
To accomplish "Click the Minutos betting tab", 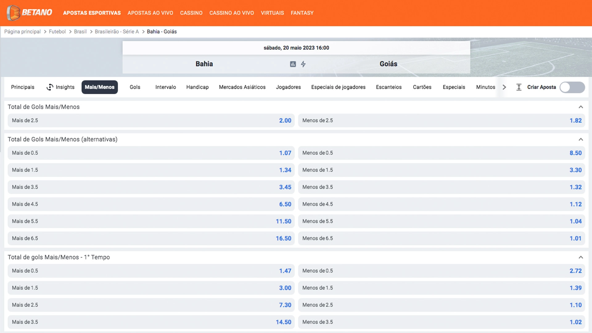I will point(486,87).
